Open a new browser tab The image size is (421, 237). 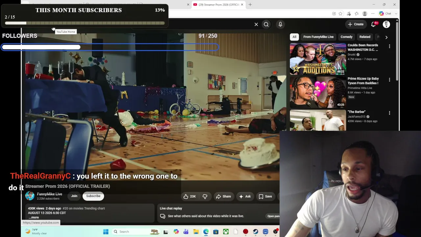[250, 5]
